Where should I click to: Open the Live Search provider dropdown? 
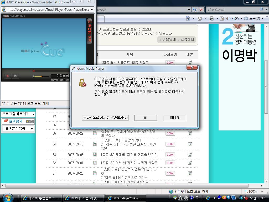266,10
